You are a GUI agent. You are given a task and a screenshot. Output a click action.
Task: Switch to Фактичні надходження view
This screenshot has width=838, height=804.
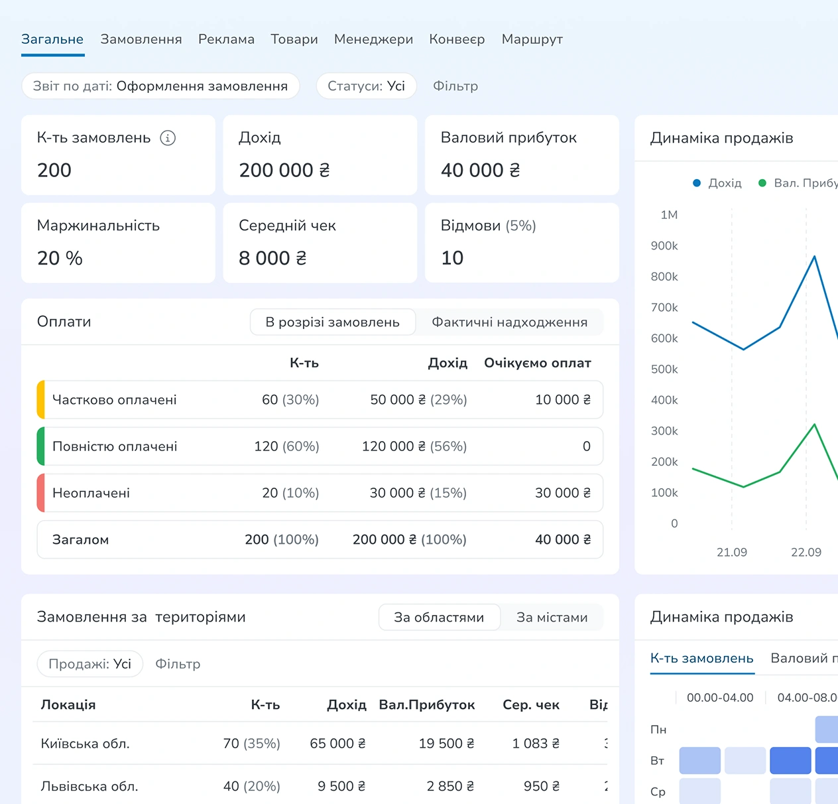(x=509, y=322)
